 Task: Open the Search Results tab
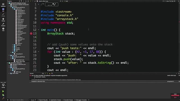pyautogui.click(x=42, y=100)
